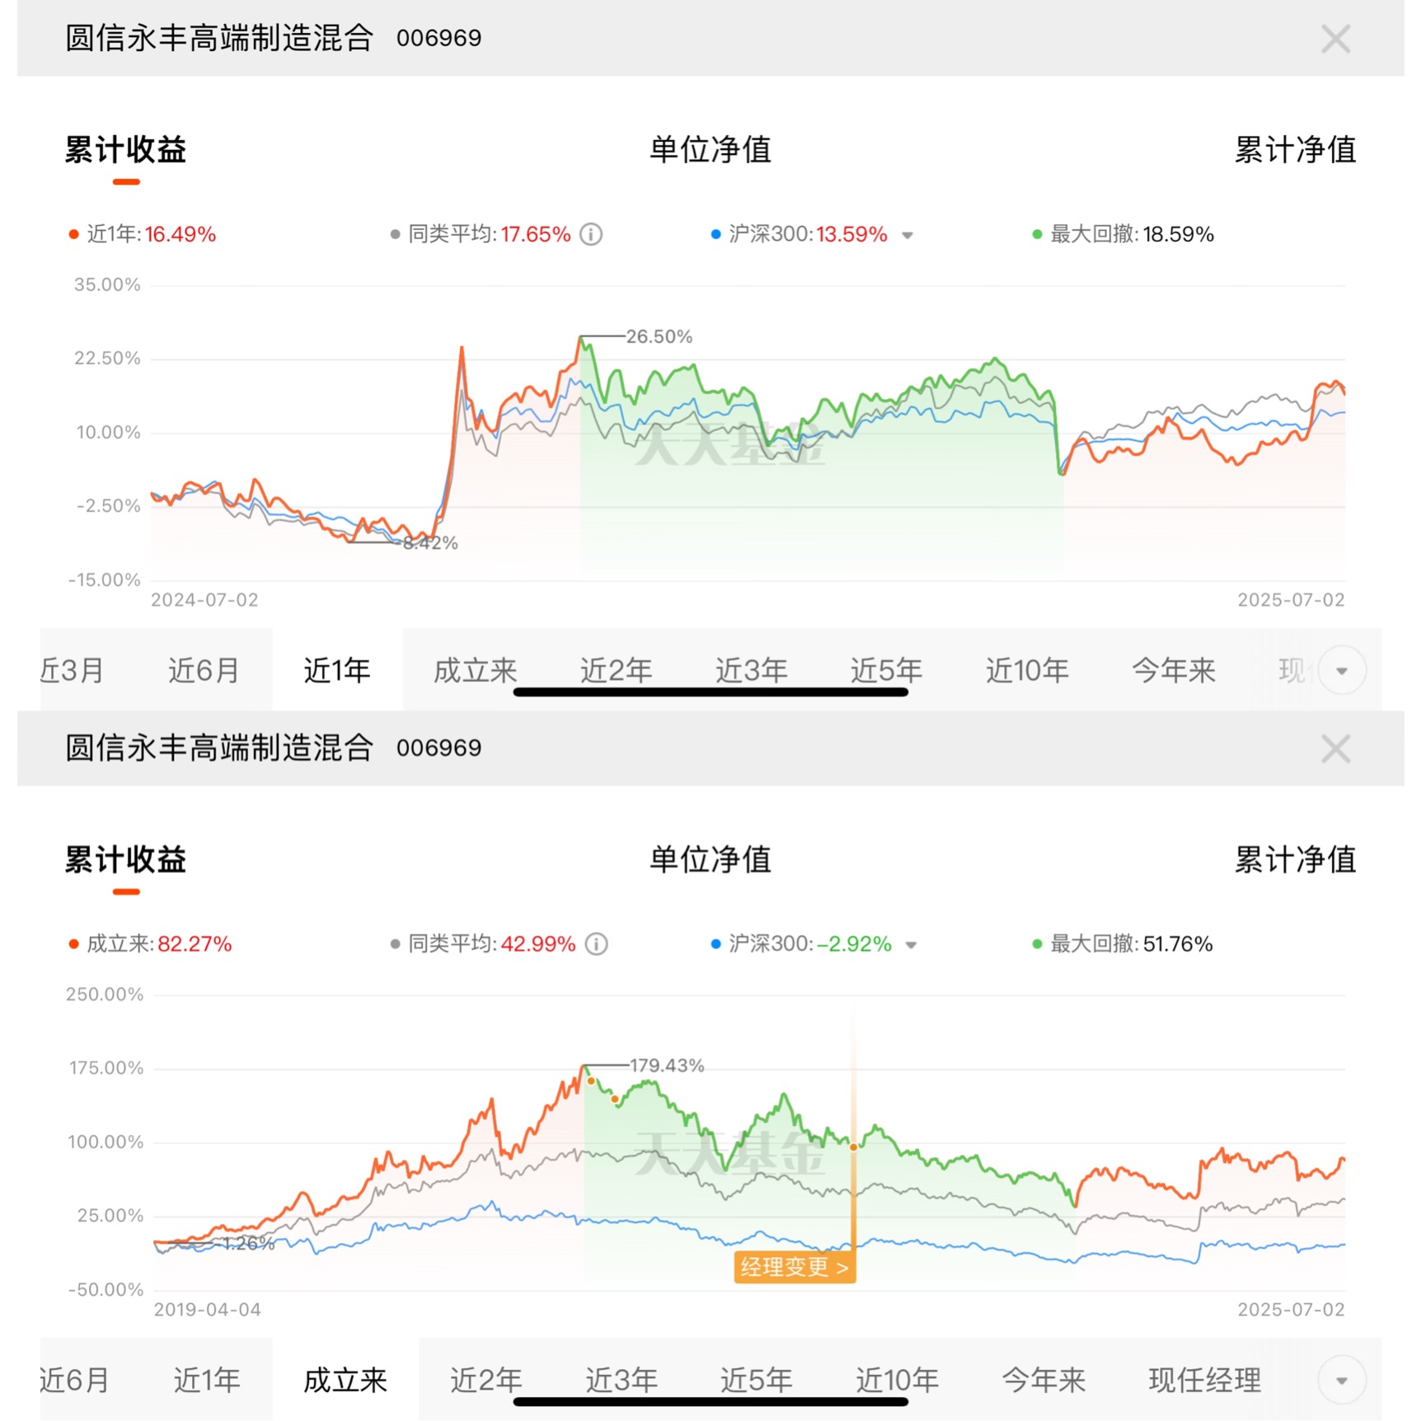Open info icon beside 同类平均 42.99%
1421x1421 pixels.
tap(596, 945)
